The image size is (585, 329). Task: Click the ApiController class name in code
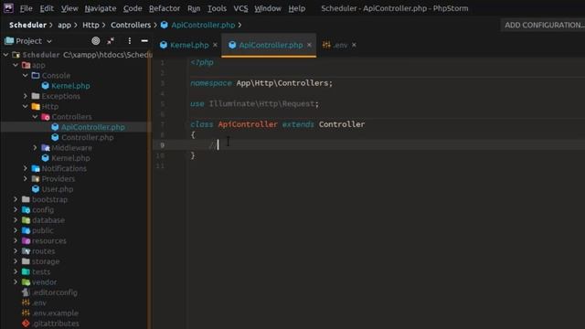pyautogui.click(x=248, y=124)
